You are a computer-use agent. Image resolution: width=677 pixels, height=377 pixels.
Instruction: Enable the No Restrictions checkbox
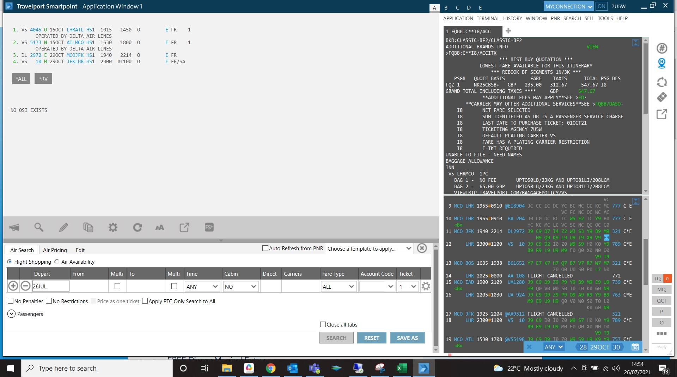(x=49, y=301)
